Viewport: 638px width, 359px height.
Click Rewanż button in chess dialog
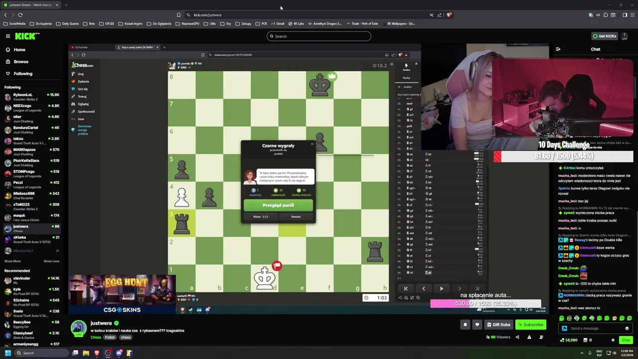pos(296,217)
